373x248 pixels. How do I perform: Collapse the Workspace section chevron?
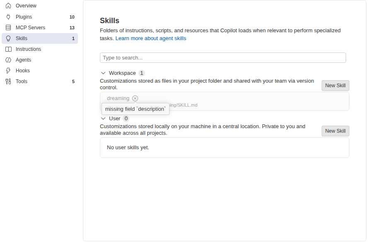click(103, 73)
